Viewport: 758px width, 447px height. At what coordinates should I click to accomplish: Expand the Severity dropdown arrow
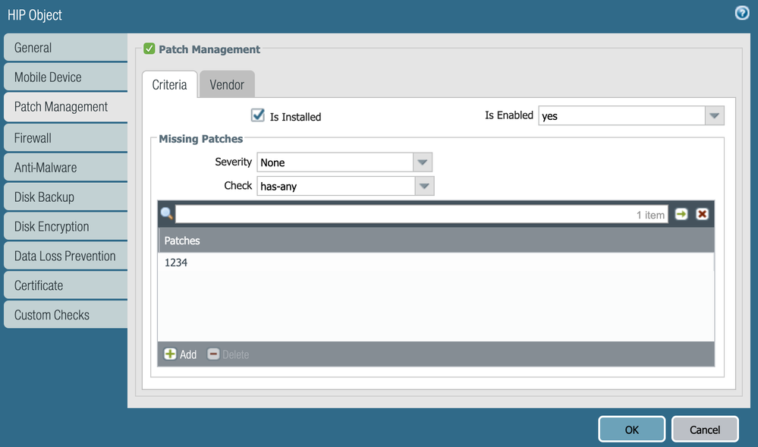423,162
